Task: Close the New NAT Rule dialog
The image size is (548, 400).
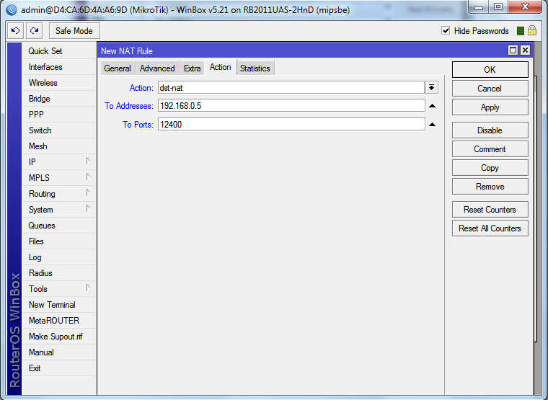Action: click(x=524, y=50)
